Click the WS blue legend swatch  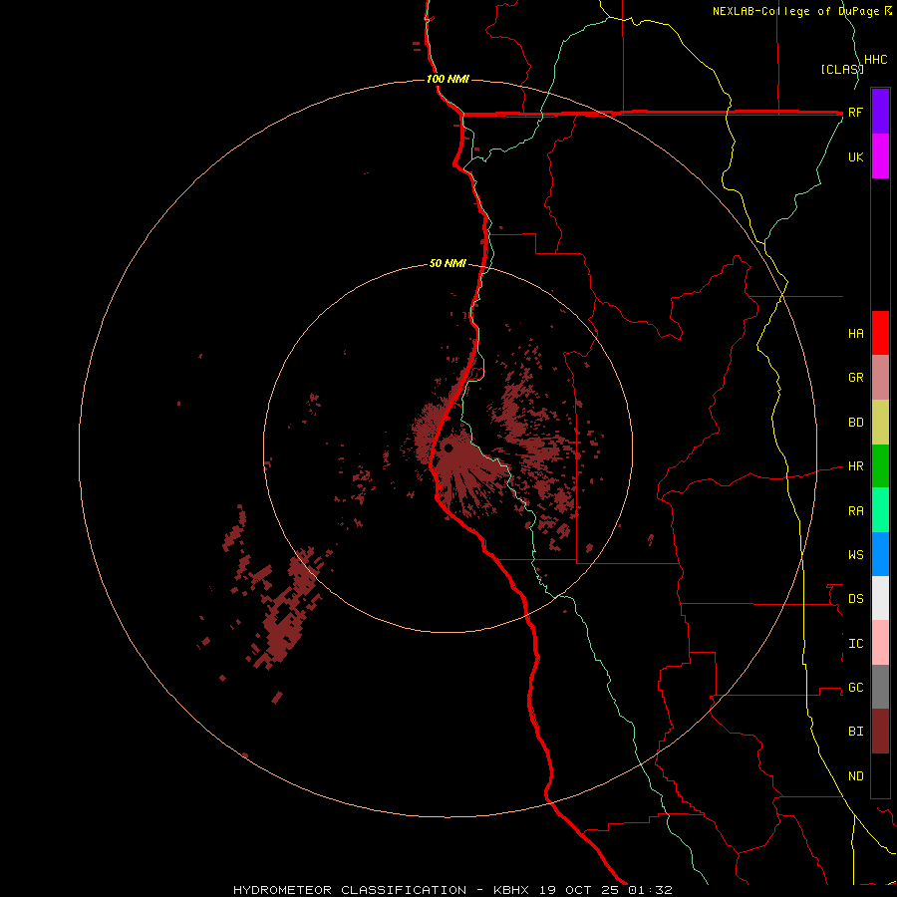(x=880, y=554)
